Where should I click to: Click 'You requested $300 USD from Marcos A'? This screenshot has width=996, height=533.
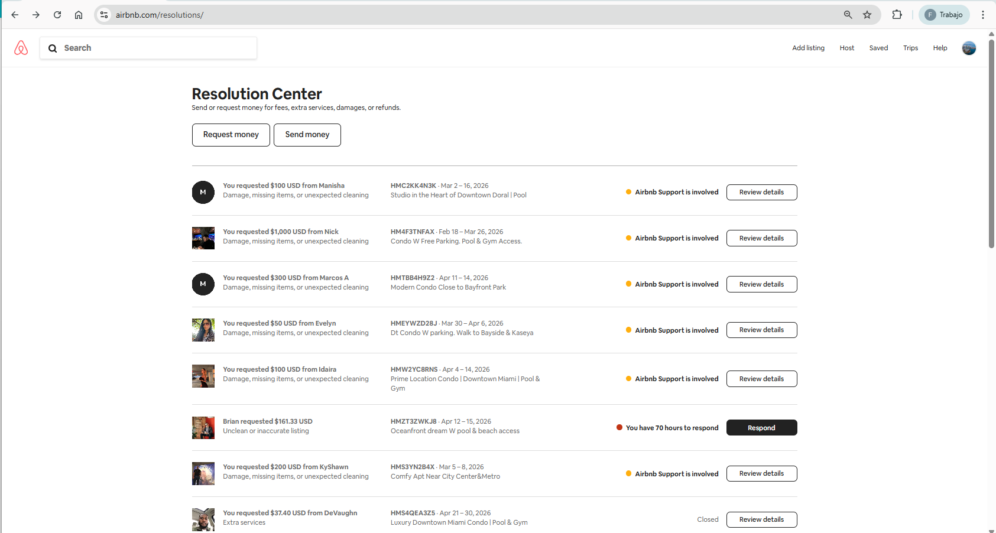pyautogui.click(x=286, y=278)
